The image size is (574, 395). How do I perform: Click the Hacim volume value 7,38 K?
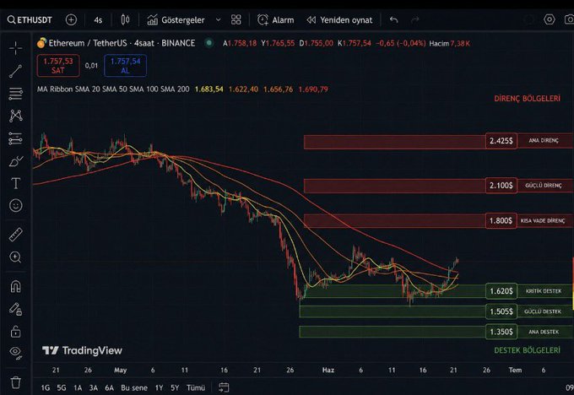click(460, 44)
